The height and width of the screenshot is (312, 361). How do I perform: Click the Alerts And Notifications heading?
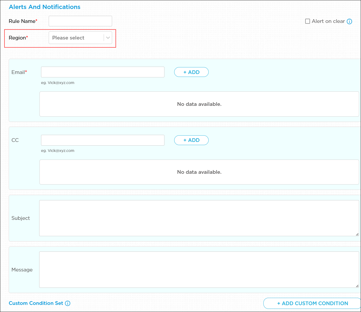(x=44, y=7)
